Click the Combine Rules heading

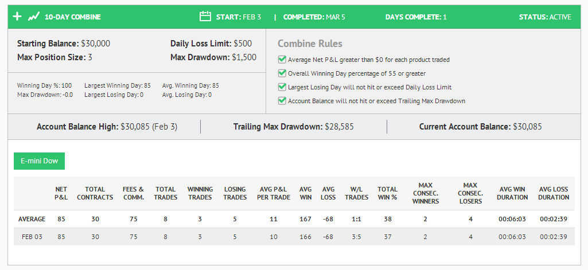310,44
